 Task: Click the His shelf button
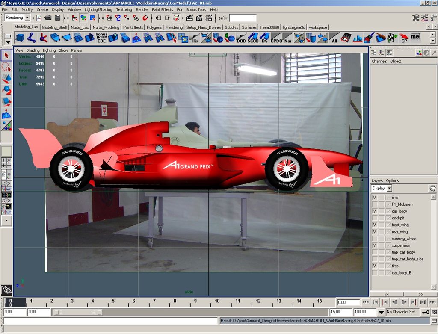195,38
